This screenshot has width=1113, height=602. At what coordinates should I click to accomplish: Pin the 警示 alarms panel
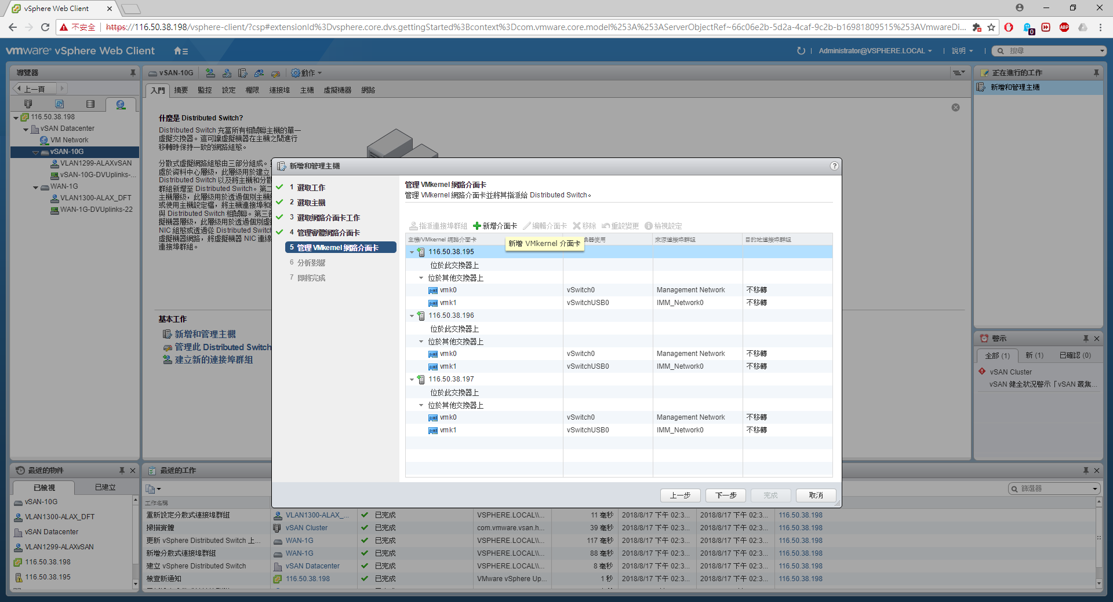coord(1086,339)
